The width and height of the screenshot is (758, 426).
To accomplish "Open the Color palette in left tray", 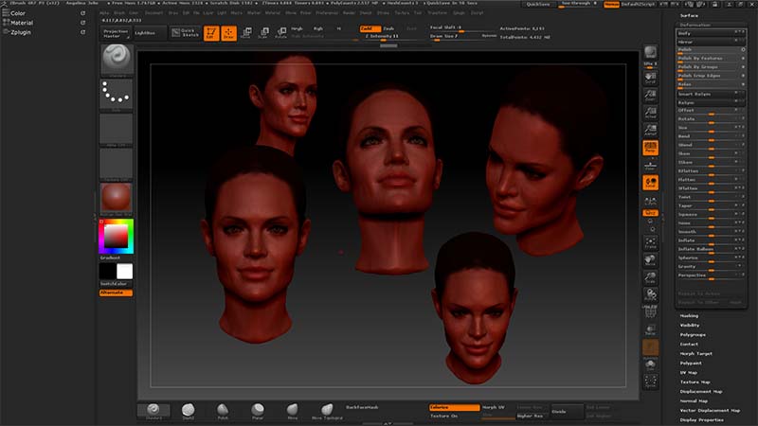I will pyautogui.click(x=18, y=13).
